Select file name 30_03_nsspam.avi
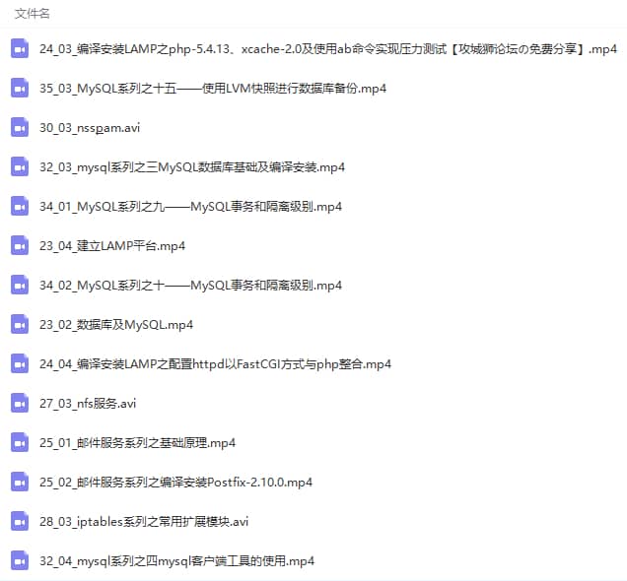Screen dimensions: 627x581 (90, 128)
